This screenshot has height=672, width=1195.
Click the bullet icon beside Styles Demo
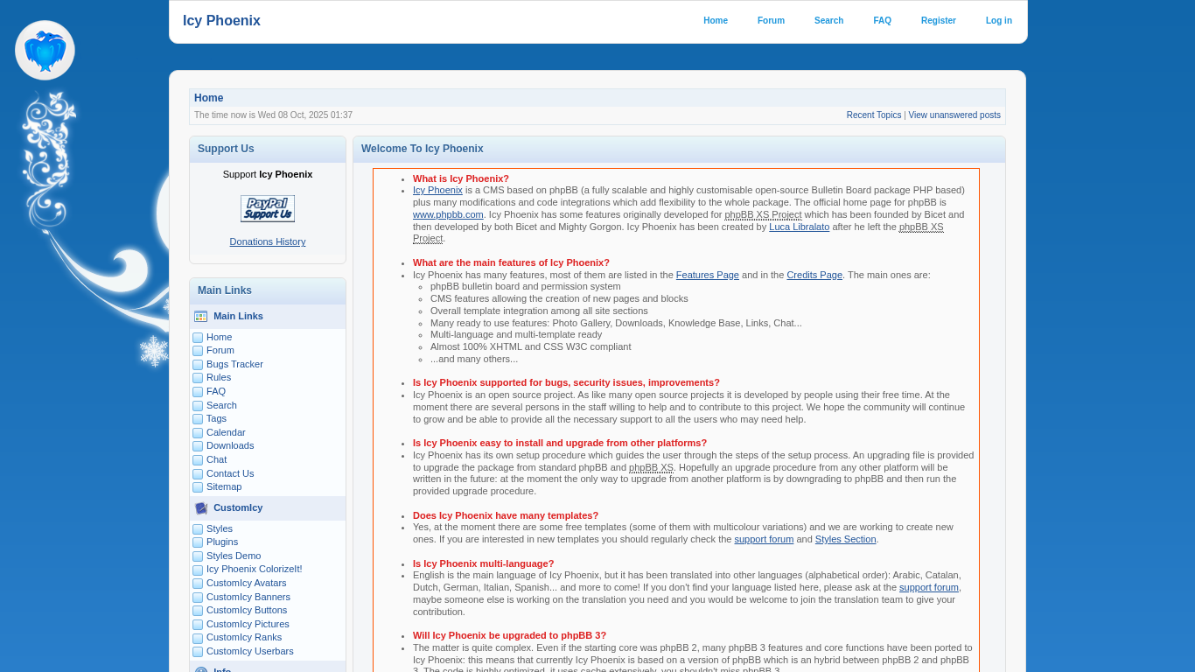[198, 556]
